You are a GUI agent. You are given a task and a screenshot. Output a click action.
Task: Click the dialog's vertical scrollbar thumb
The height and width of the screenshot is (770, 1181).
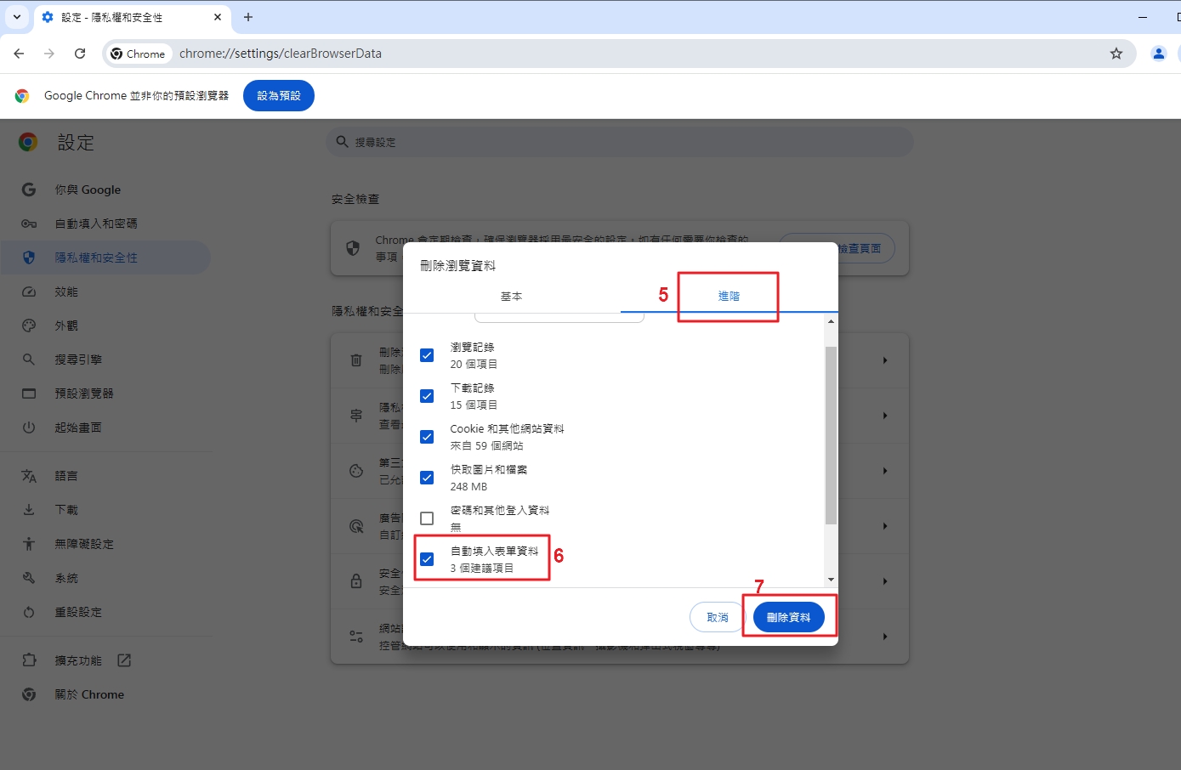831,433
